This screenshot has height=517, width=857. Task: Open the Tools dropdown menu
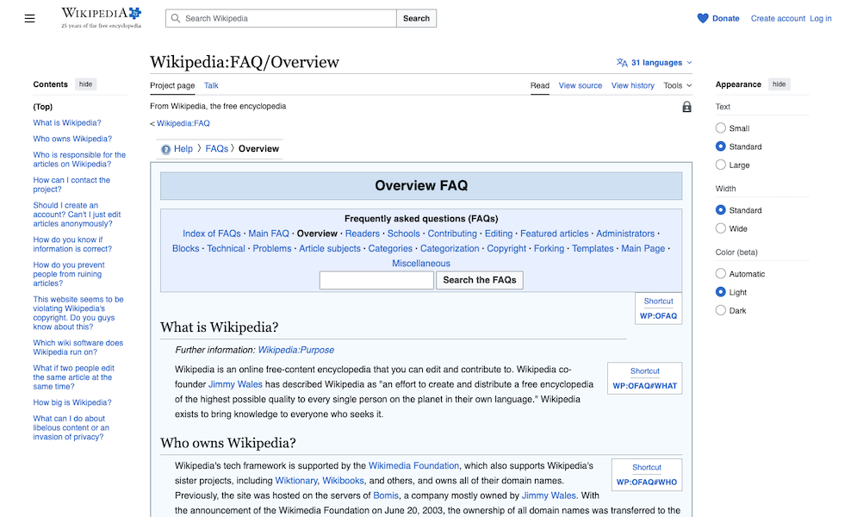coord(678,85)
